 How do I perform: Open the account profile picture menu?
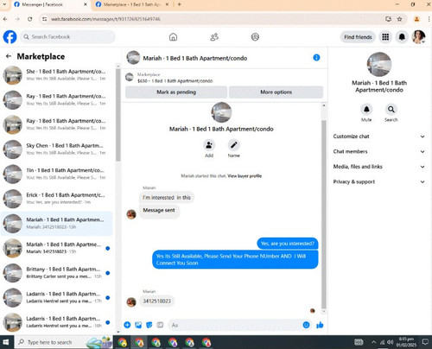click(419, 37)
